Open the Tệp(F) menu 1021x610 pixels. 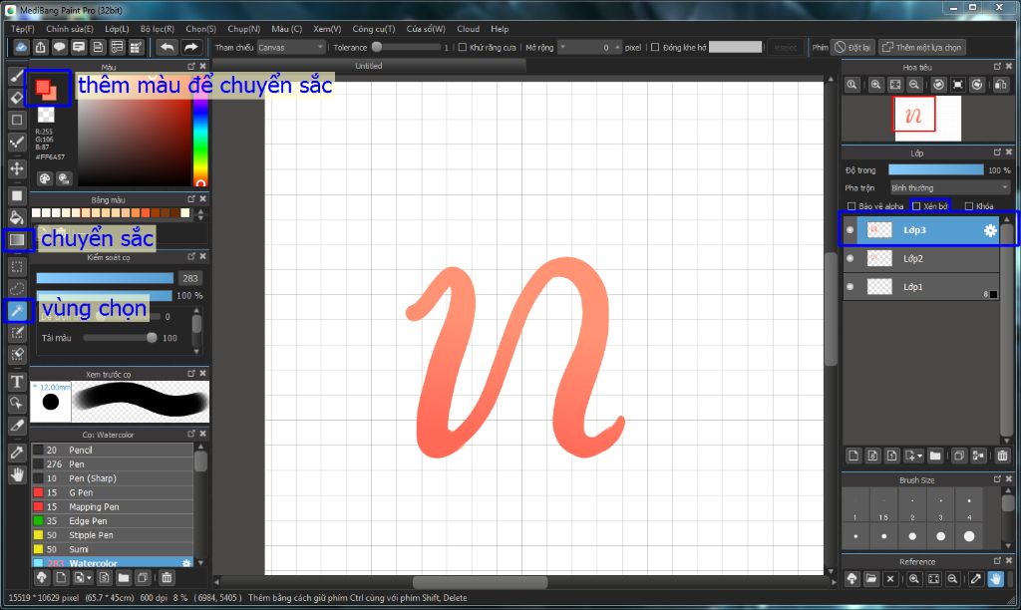(x=22, y=29)
